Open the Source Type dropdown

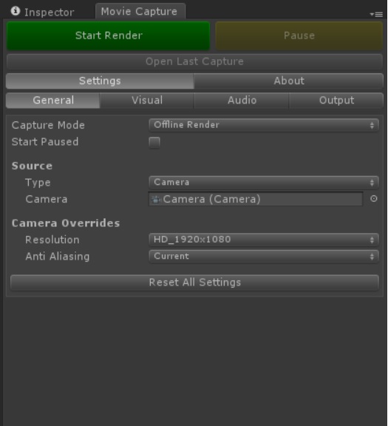[x=263, y=182]
